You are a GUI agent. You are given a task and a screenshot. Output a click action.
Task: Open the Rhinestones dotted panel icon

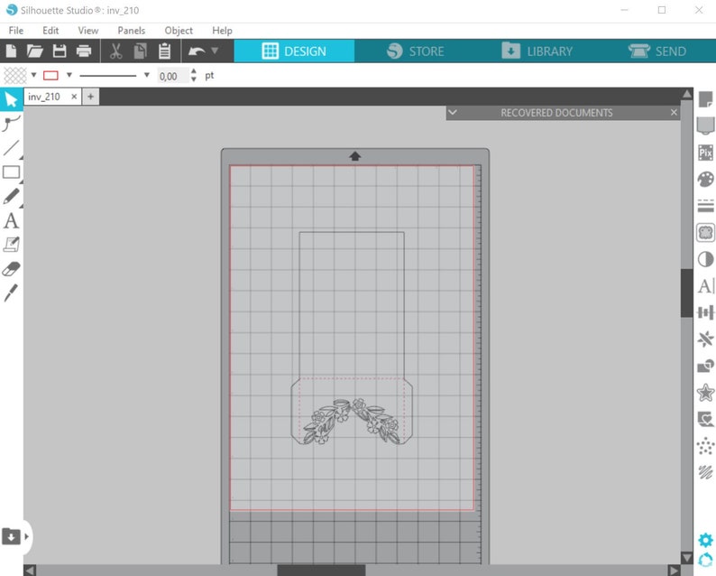pos(705,445)
